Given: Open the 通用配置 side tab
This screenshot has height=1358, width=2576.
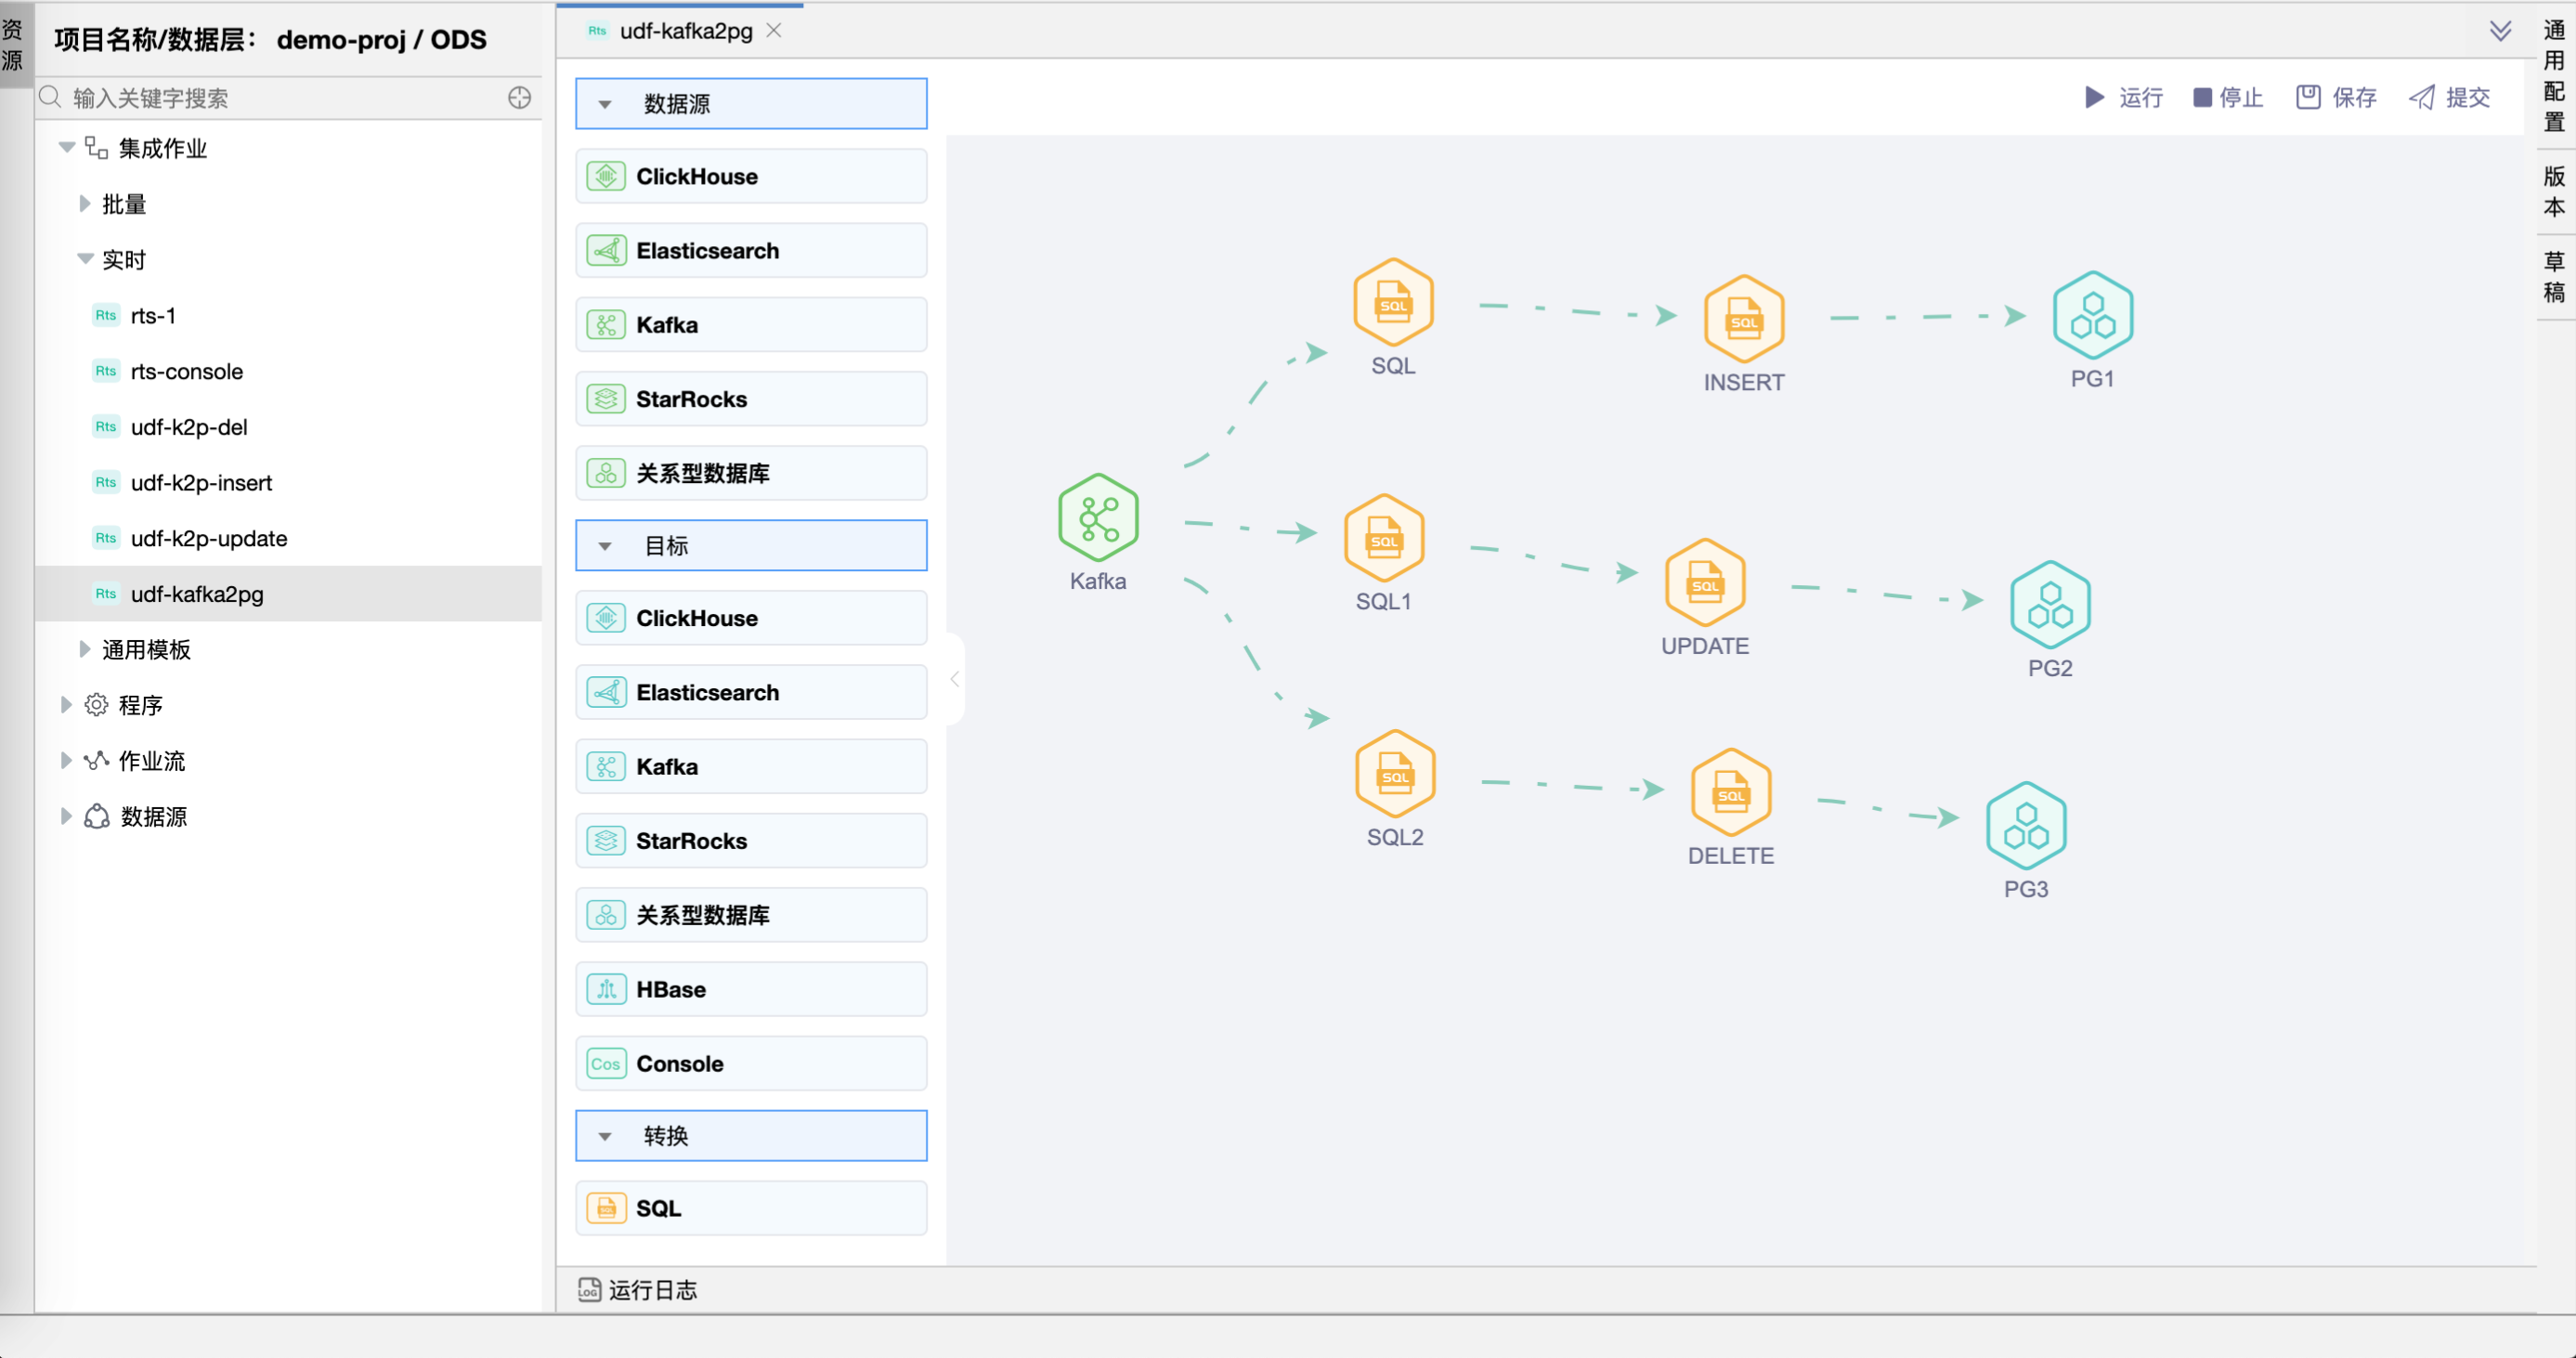Looking at the screenshot, I should tap(2553, 76).
